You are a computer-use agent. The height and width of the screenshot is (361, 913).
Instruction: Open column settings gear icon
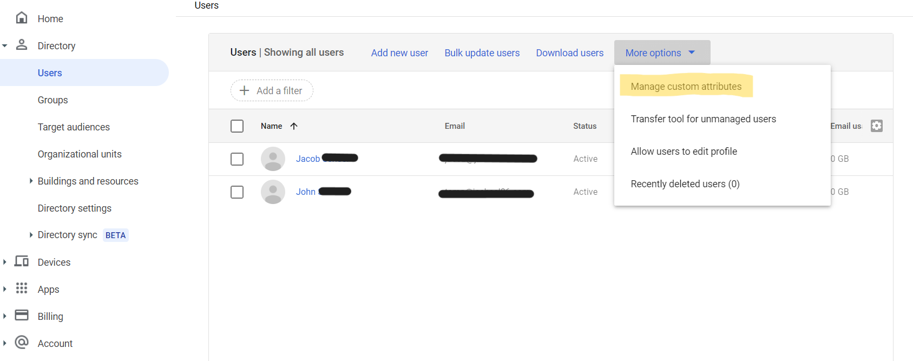[x=876, y=126]
